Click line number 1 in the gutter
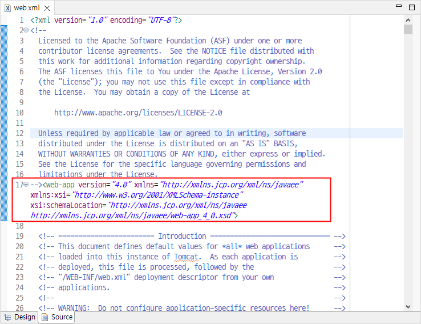 click(22, 20)
